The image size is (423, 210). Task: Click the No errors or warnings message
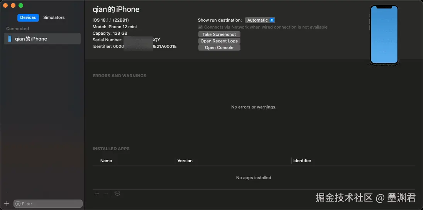tap(254, 107)
